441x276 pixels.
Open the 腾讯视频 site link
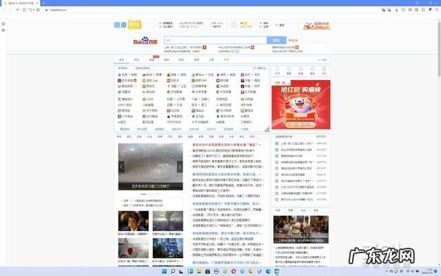(127, 86)
